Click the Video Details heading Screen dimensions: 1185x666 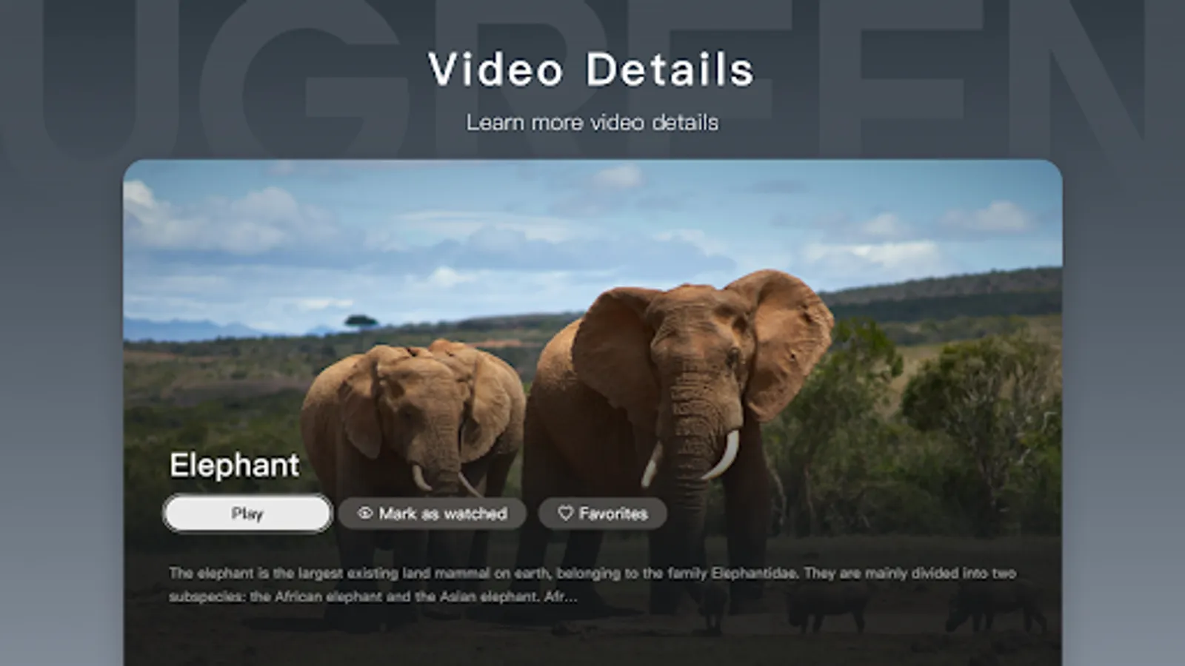tap(591, 70)
